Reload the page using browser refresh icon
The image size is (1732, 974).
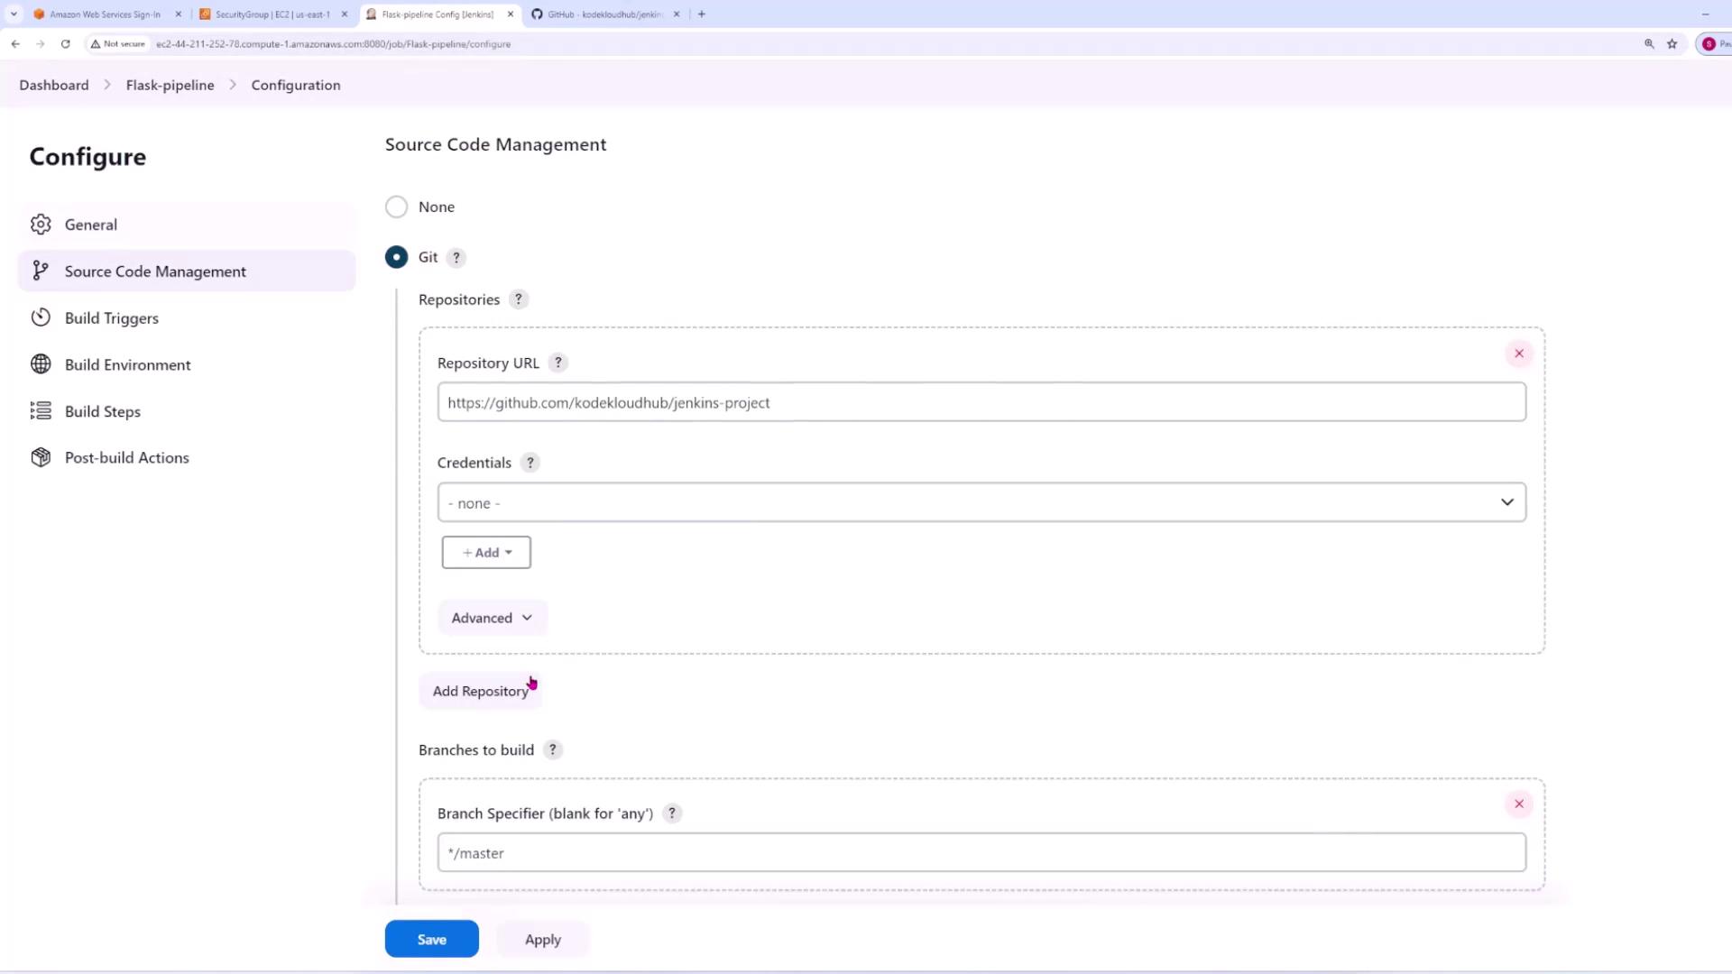click(x=65, y=43)
